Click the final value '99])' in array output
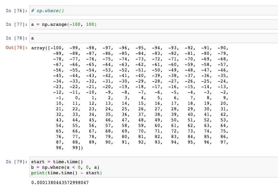278x185 pixels. [78, 148]
